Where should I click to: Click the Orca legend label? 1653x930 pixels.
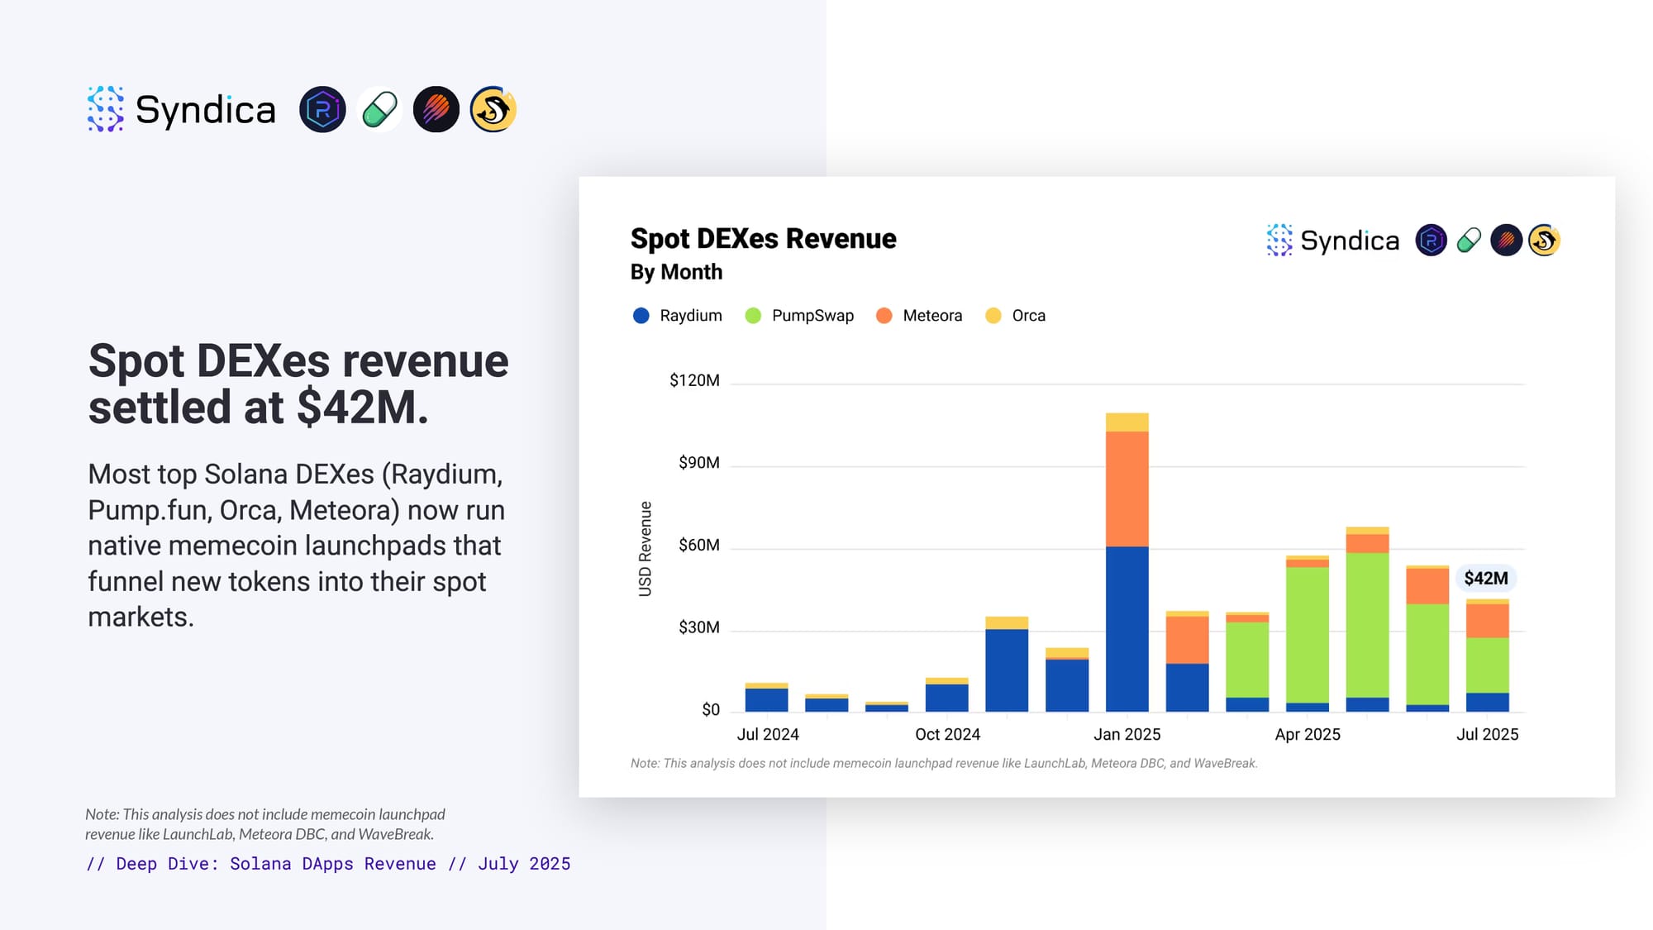coord(1029,316)
